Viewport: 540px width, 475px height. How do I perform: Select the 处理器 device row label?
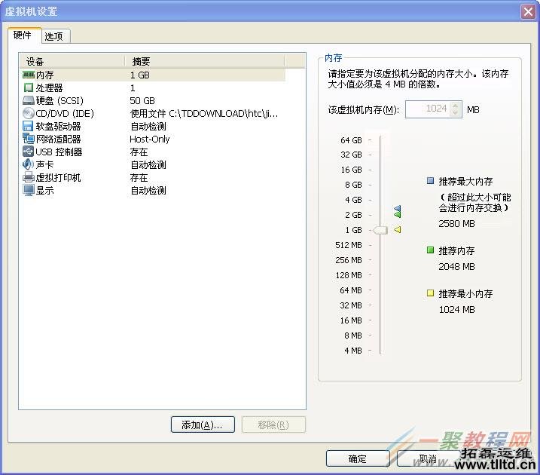(49, 88)
